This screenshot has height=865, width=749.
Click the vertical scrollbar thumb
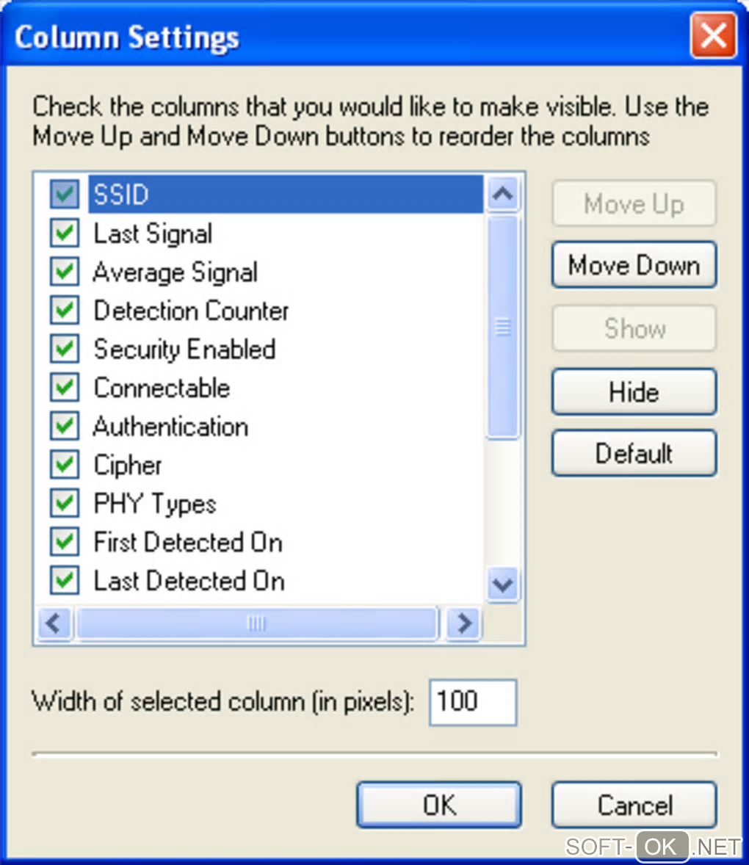click(503, 327)
